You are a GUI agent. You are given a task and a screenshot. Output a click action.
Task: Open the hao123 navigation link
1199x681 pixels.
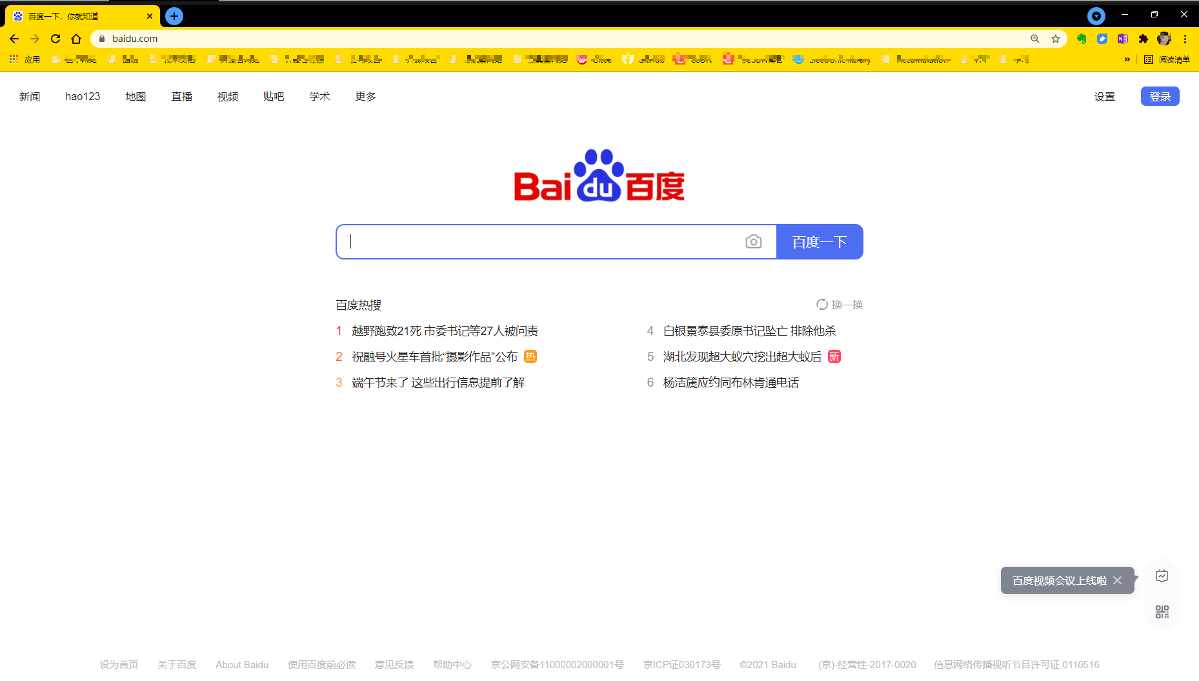[83, 96]
